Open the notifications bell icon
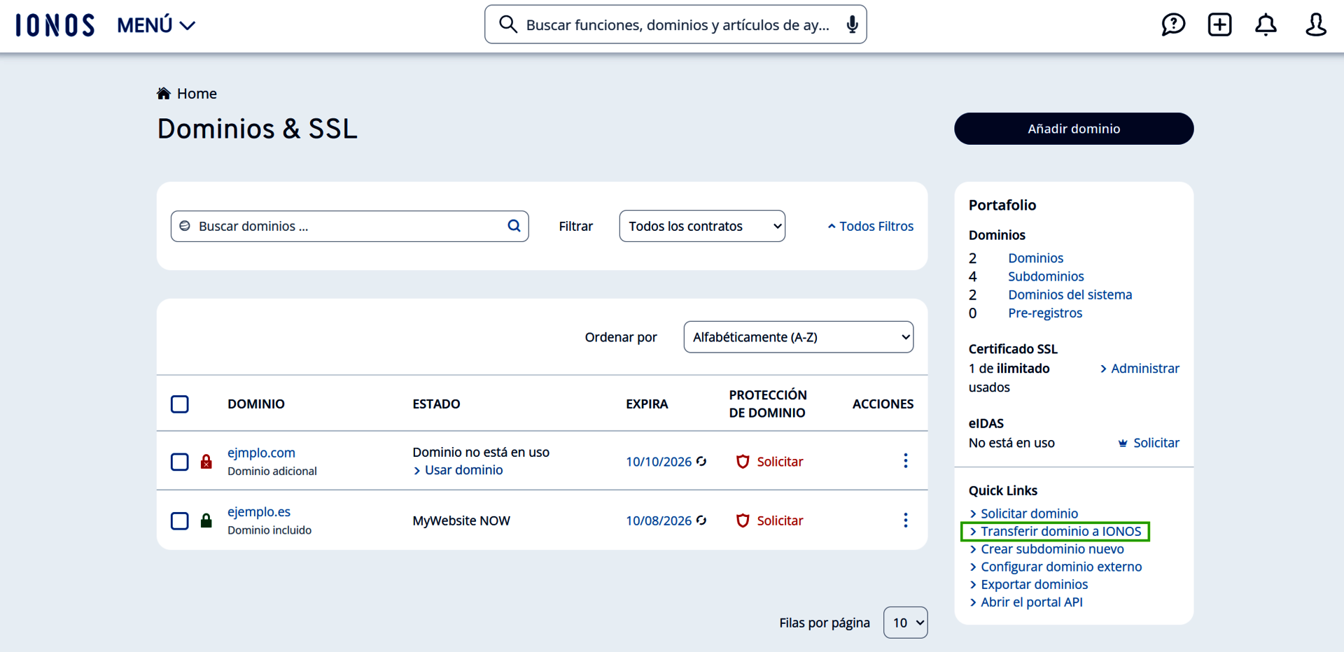Image resolution: width=1344 pixels, height=652 pixels. coord(1266,24)
